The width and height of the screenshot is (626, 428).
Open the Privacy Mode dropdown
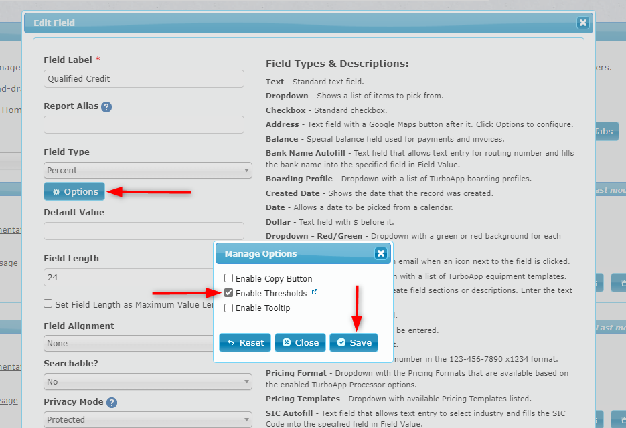(147, 419)
